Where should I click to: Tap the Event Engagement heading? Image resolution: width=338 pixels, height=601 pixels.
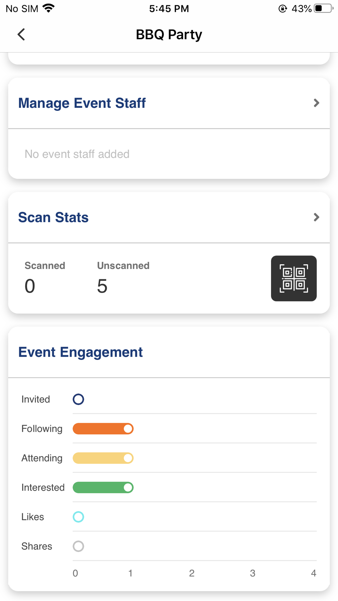coord(80,352)
